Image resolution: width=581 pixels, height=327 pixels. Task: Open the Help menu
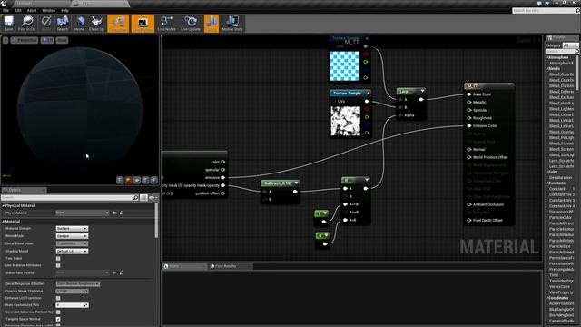pyautogui.click(x=64, y=10)
